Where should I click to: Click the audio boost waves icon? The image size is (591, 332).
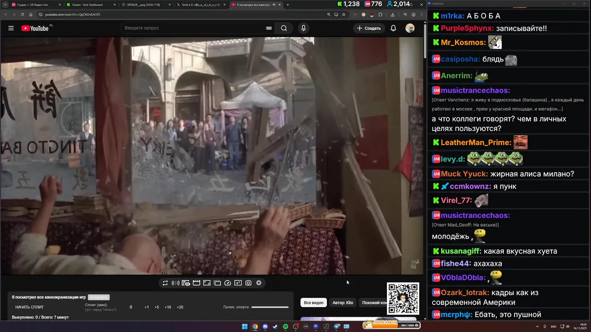click(175, 283)
